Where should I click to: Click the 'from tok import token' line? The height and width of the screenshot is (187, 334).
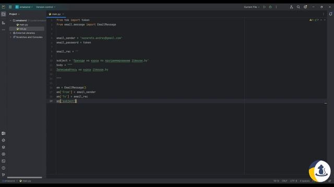(73, 20)
